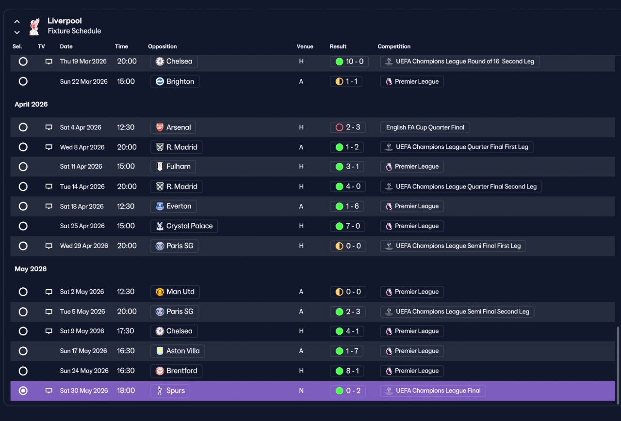Screen dimensions: 621x421
Task: Click the green win indicator on the Brentford result
Action: (x=339, y=371)
